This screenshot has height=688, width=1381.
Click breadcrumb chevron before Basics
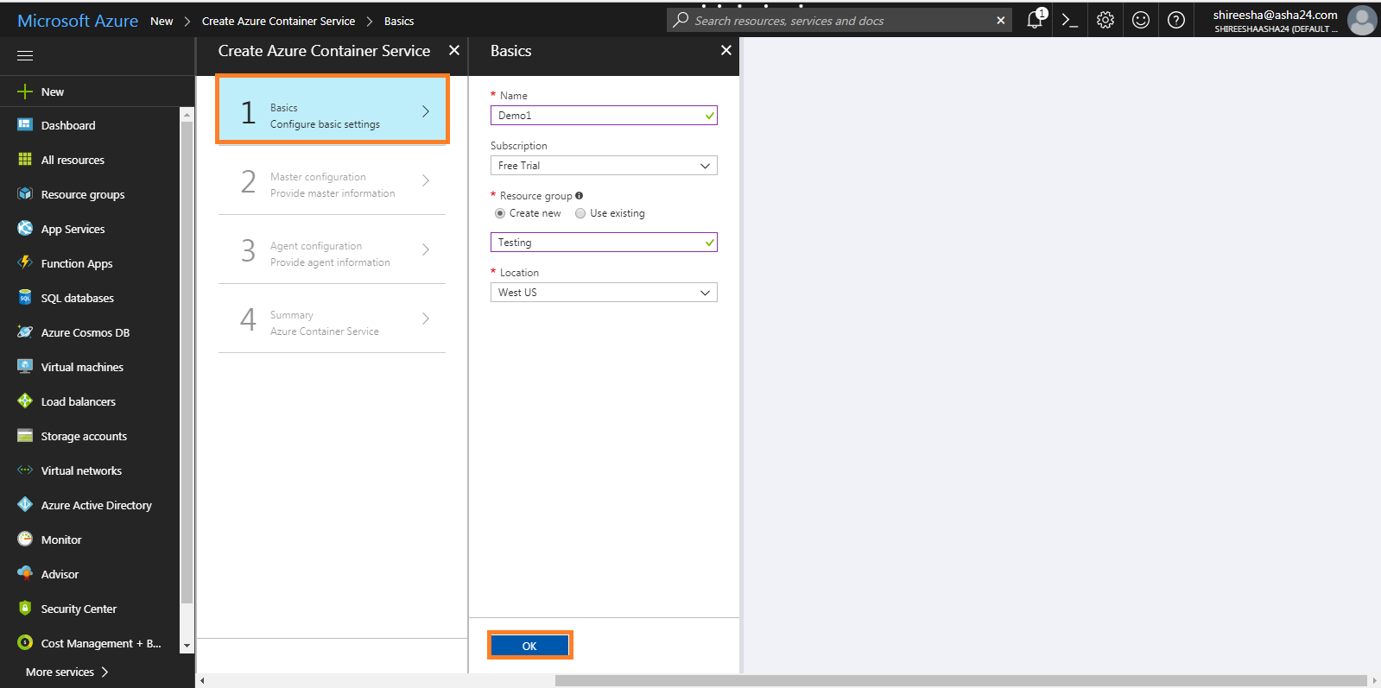(370, 21)
